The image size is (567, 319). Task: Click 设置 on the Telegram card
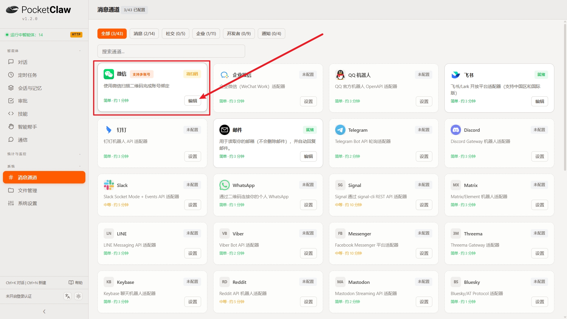coord(424,157)
